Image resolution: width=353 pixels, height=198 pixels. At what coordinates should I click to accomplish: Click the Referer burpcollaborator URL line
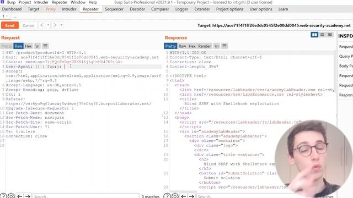coord(79,104)
